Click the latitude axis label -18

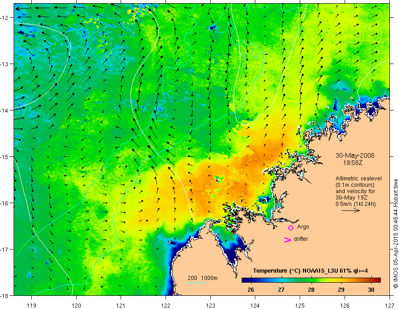tap(5, 296)
